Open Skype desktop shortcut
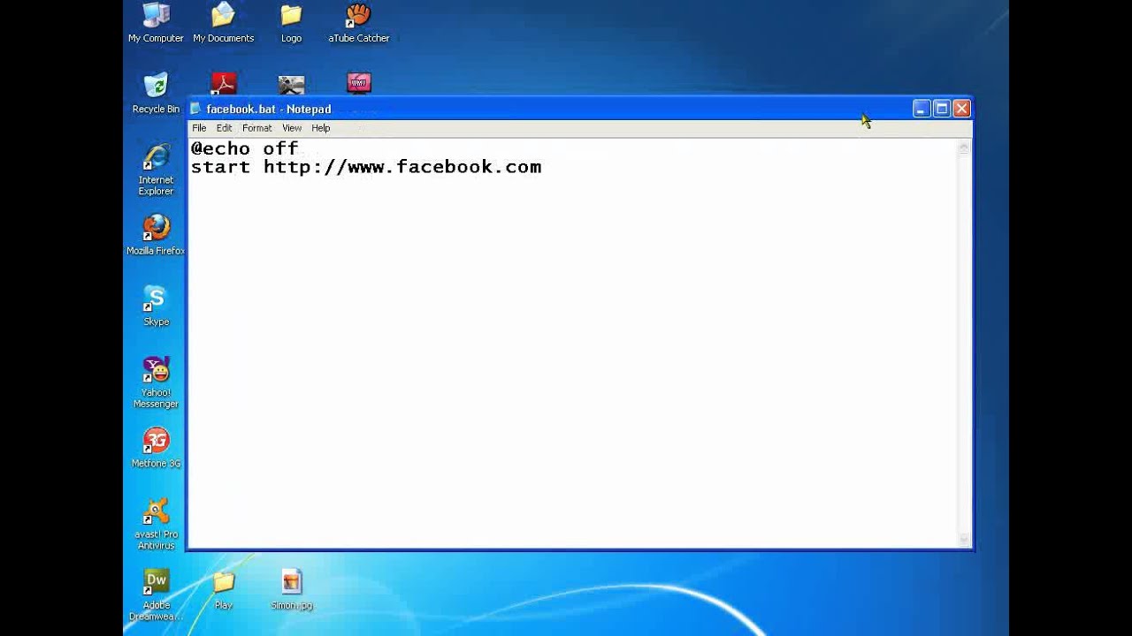1132x636 pixels. [156, 306]
